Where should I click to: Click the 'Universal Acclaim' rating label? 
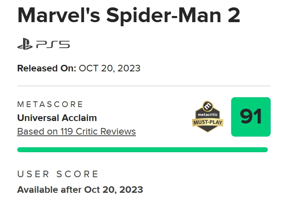pyautogui.click(x=57, y=118)
